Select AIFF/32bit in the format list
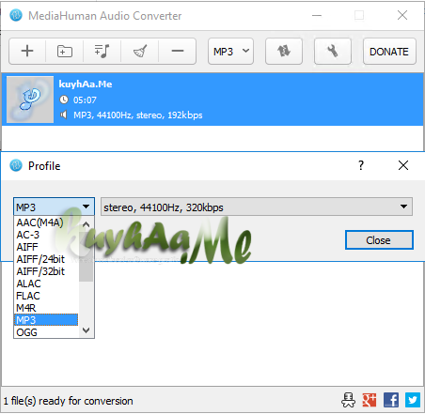Viewport: 425px width, 414px height. point(40,271)
